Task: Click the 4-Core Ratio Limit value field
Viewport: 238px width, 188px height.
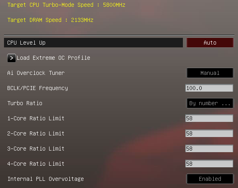Action: pyautogui.click(x=209, y=164)
